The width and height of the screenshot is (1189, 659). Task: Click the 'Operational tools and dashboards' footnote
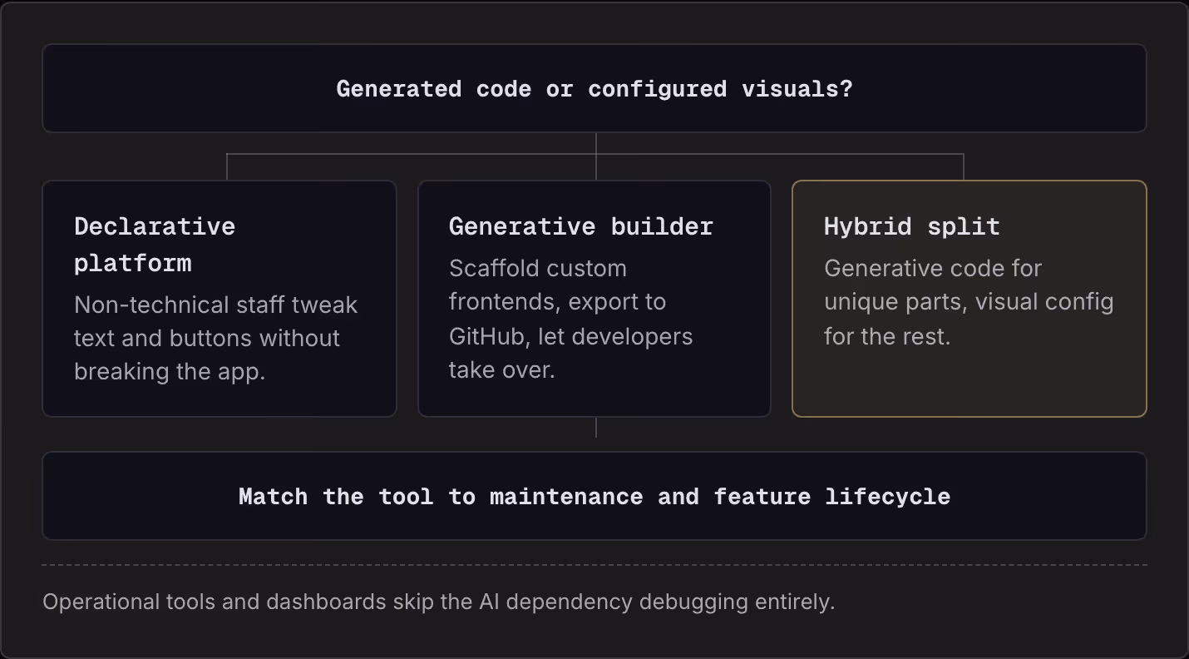pos(438,602)
